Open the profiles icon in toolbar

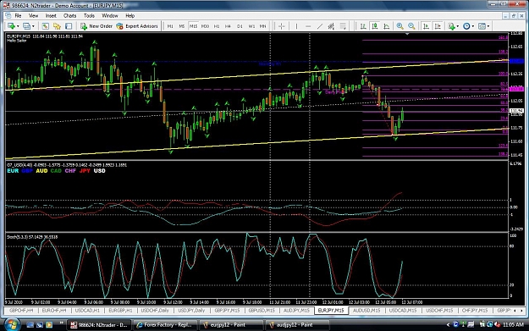[x=26, y=26]
